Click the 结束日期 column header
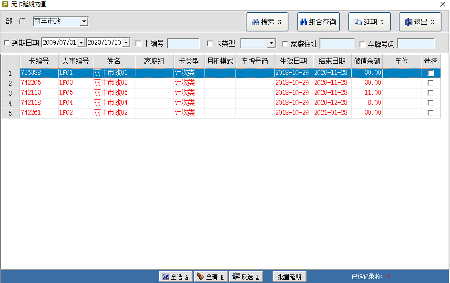Image resolution: width=450 pixels, height=283 pixels. [x=332, y=61]
